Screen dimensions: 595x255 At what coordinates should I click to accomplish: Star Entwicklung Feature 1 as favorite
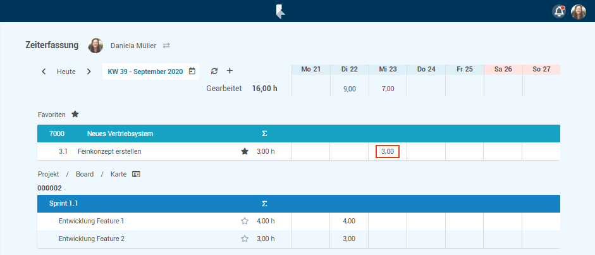point(245,221)
